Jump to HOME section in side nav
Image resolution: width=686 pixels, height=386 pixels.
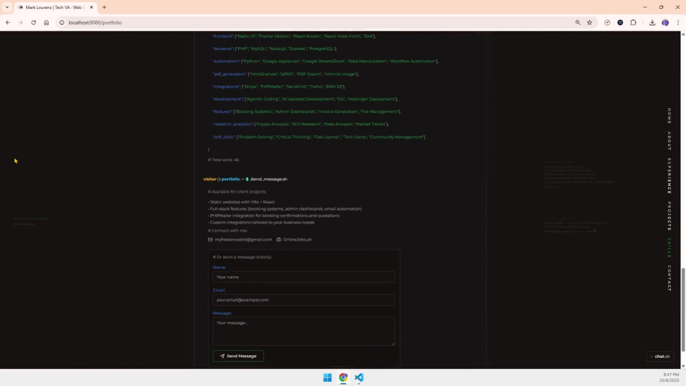[669, 117]
